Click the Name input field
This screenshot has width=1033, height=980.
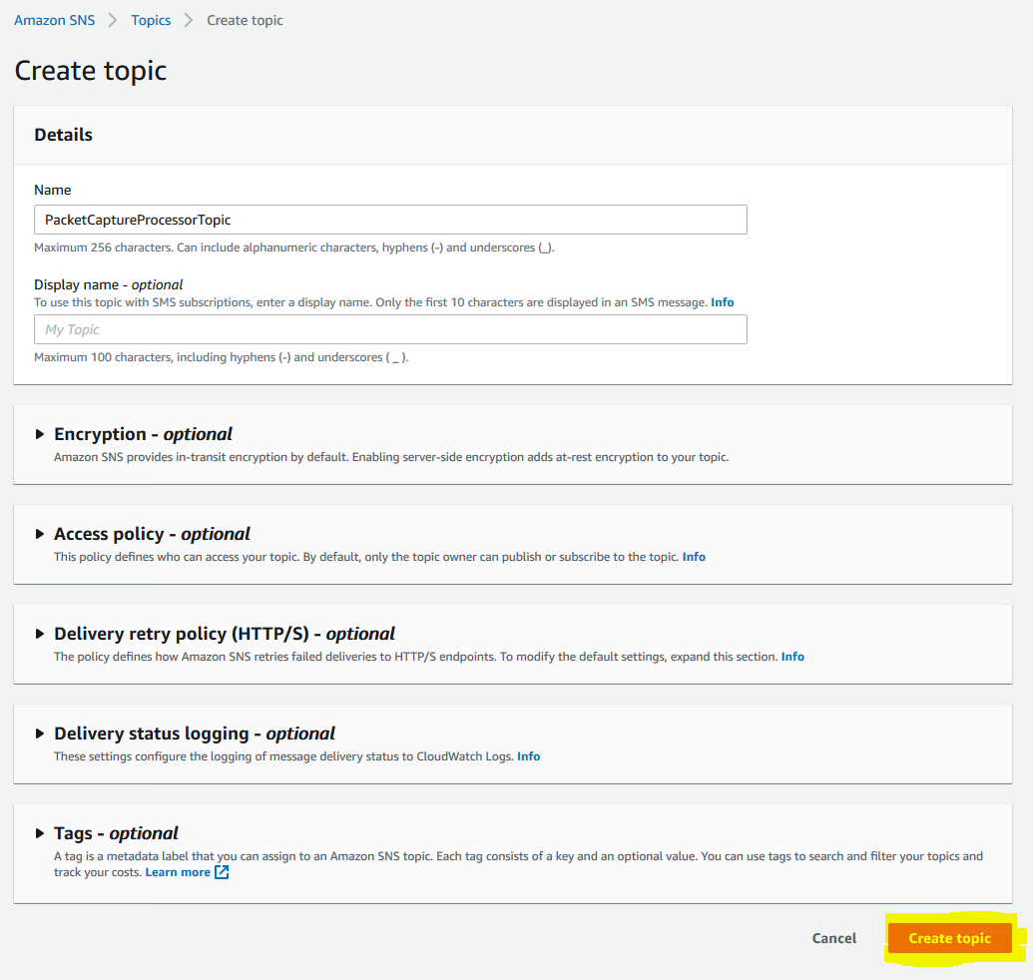coord(390,220)
